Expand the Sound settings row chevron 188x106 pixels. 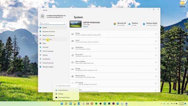pos(155,41)
